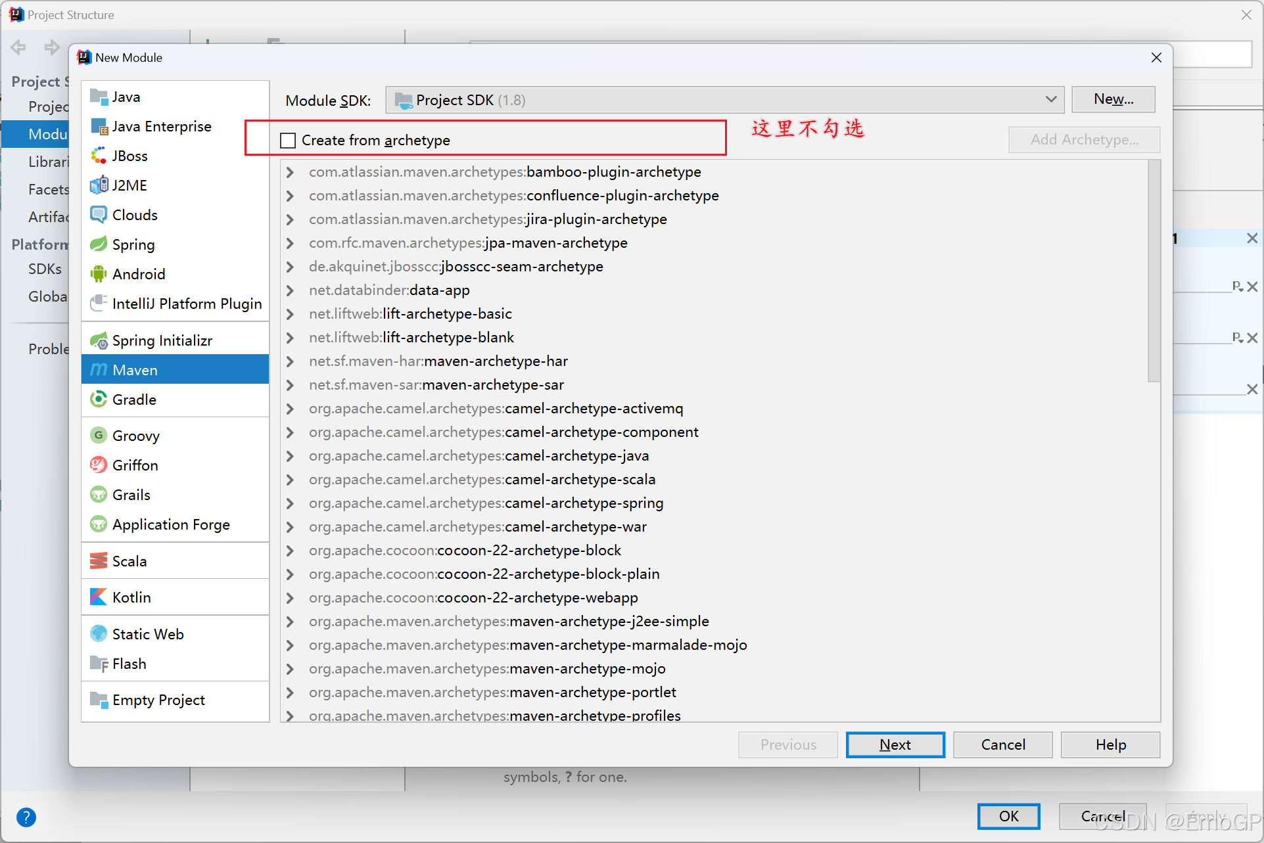Viewport: 1264px width, 843px height.
Task: Select camel-archetype-scala row
Action: (x=713, y=480)
